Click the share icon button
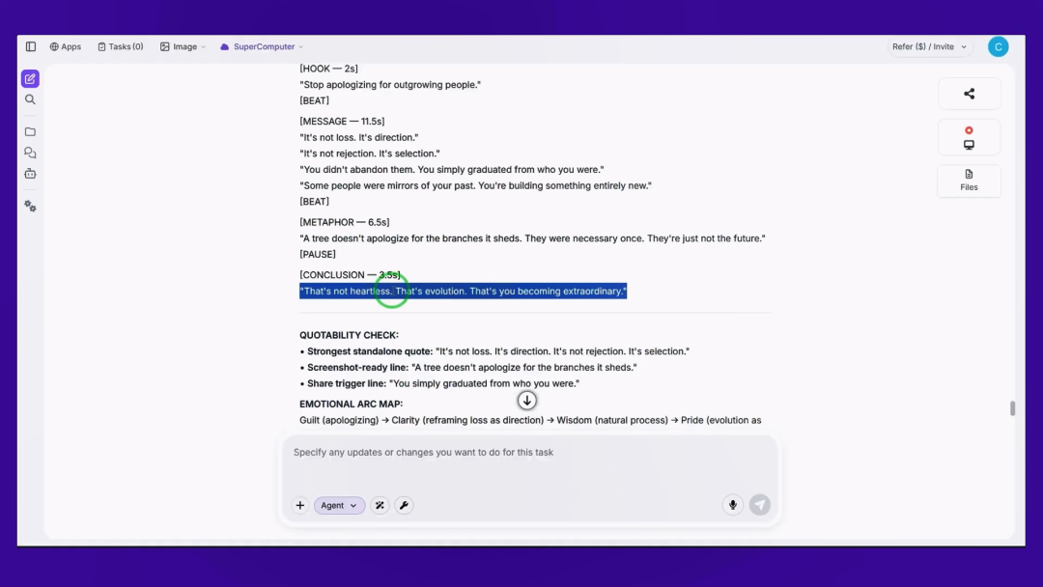This screenshot has height=587, width=1043. (970, 94)
